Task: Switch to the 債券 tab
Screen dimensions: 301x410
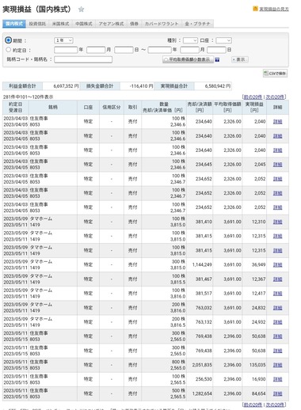Action: pos(134,24)
